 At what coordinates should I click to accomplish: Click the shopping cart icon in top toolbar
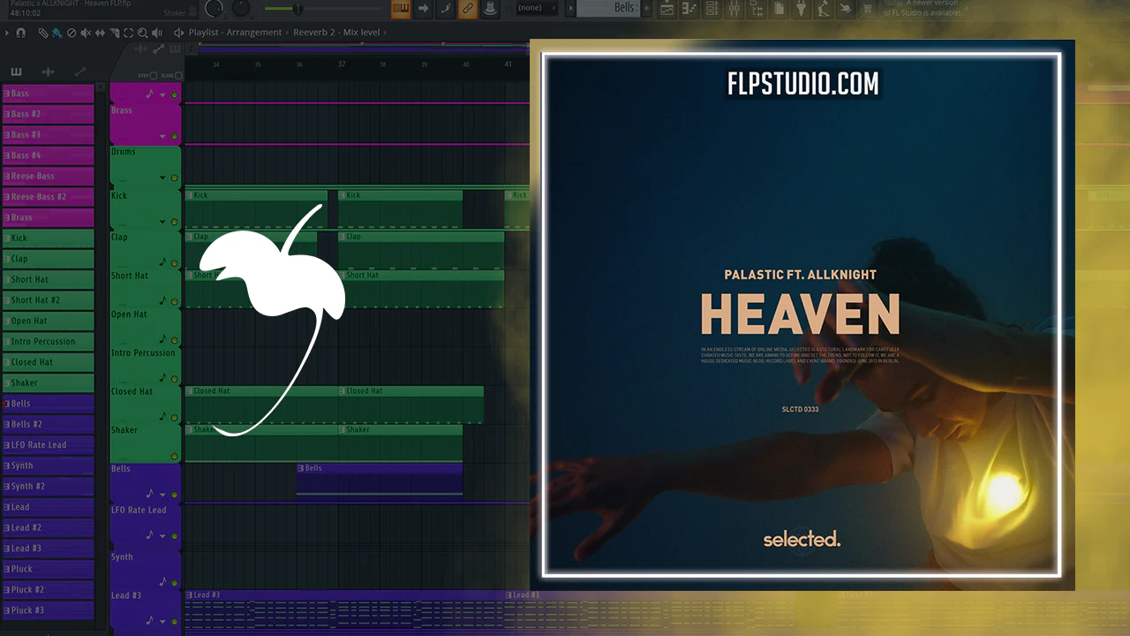coord(866,8)
